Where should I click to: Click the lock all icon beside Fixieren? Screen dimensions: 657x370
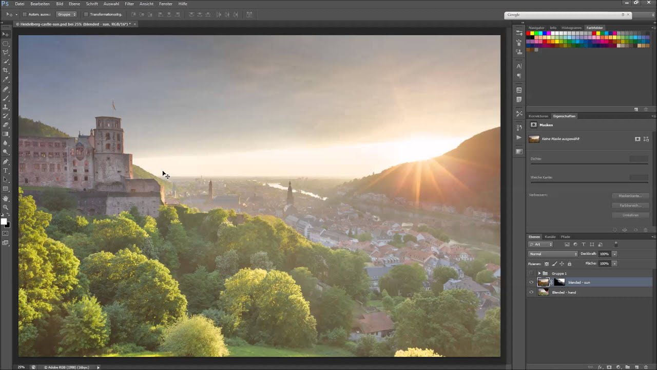(569, 264)
